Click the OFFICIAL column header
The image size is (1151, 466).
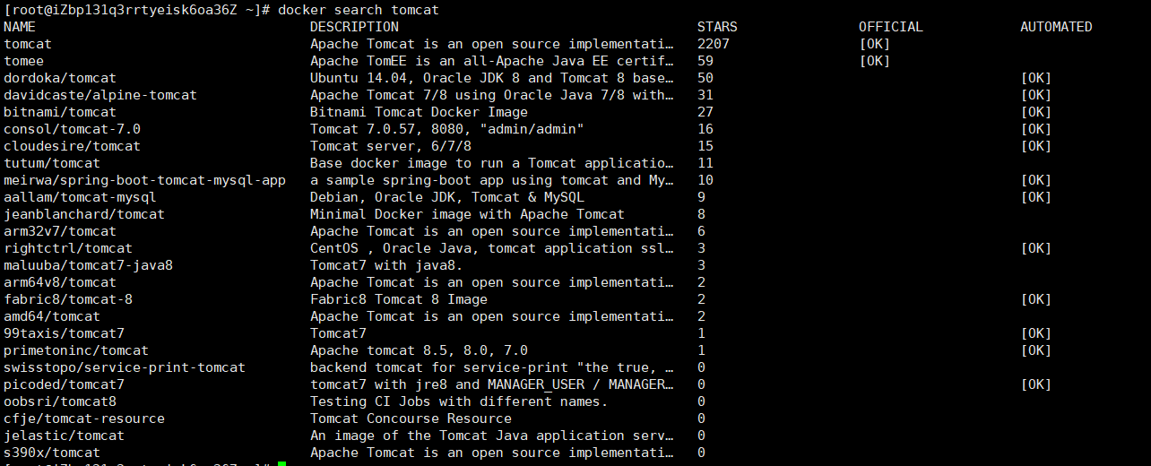[x=891, y=27]
